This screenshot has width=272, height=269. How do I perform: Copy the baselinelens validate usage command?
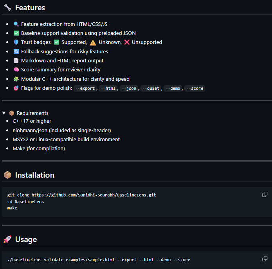pos(265,259)
